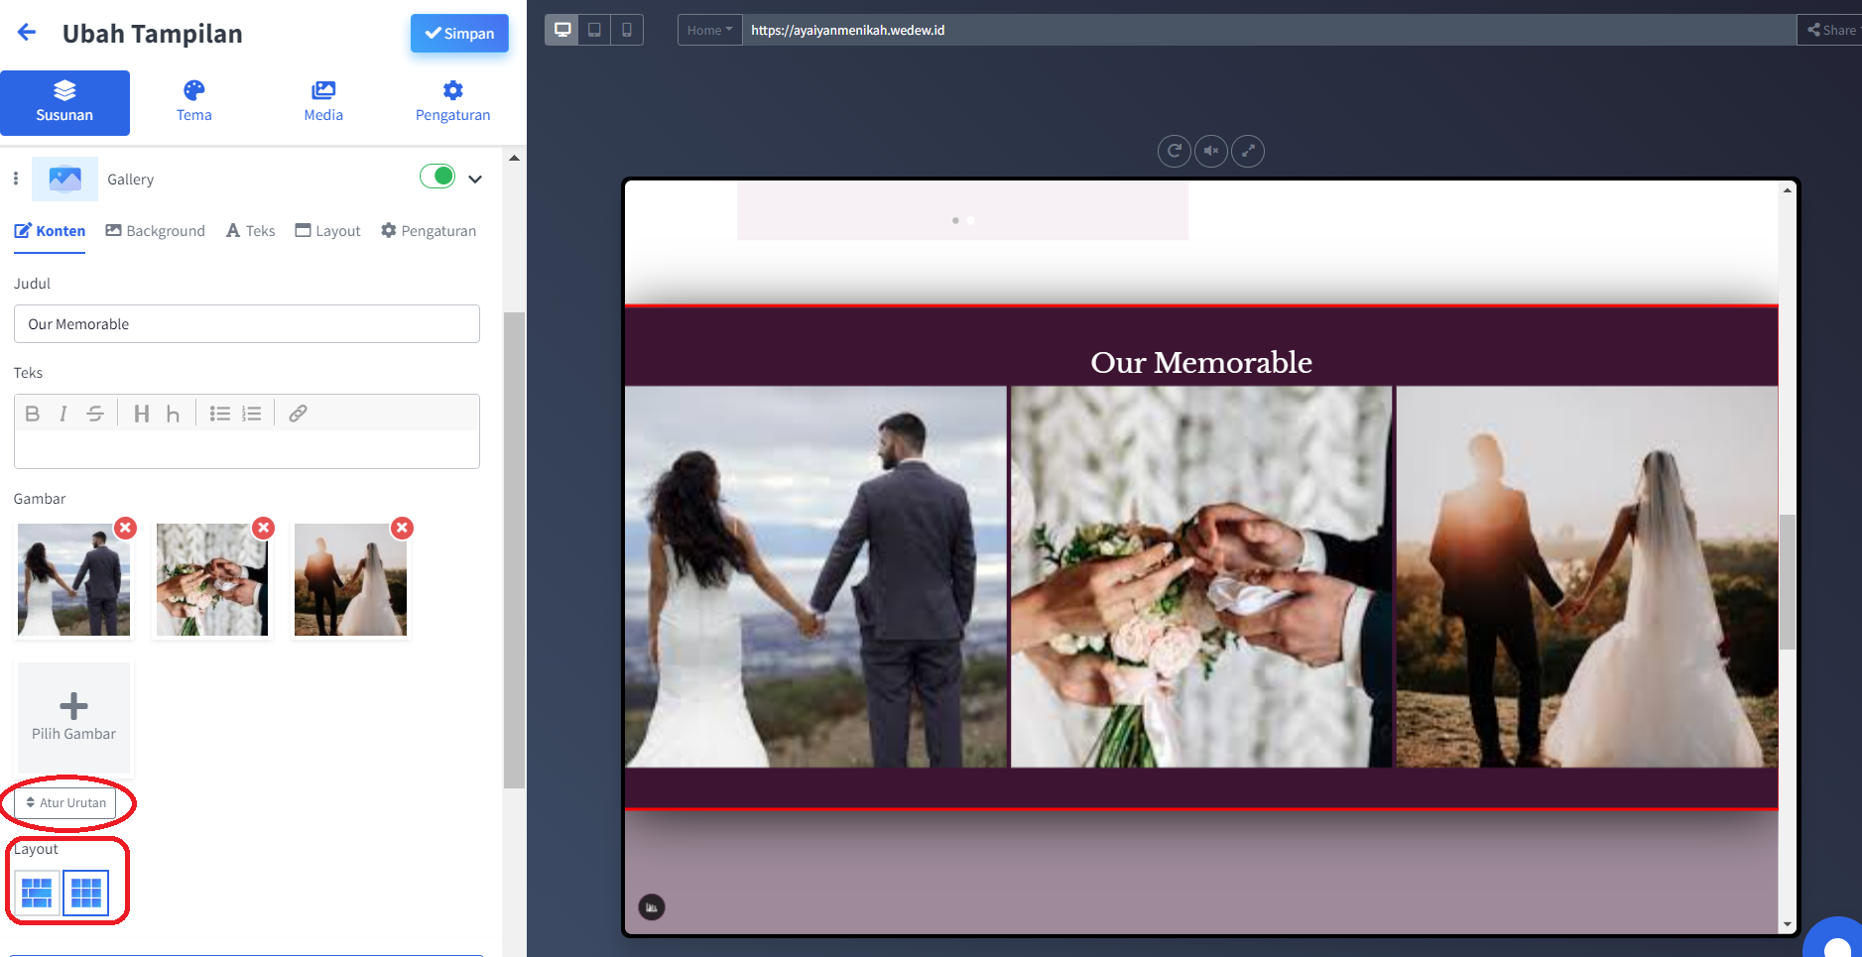This screenshot has width=1862, height=957.
Task: Open the Susunan tab
Action: tap(64, 102)
